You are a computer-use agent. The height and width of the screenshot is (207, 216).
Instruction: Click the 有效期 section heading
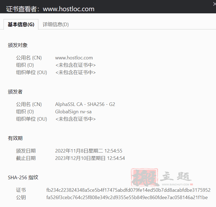point(15,138)
